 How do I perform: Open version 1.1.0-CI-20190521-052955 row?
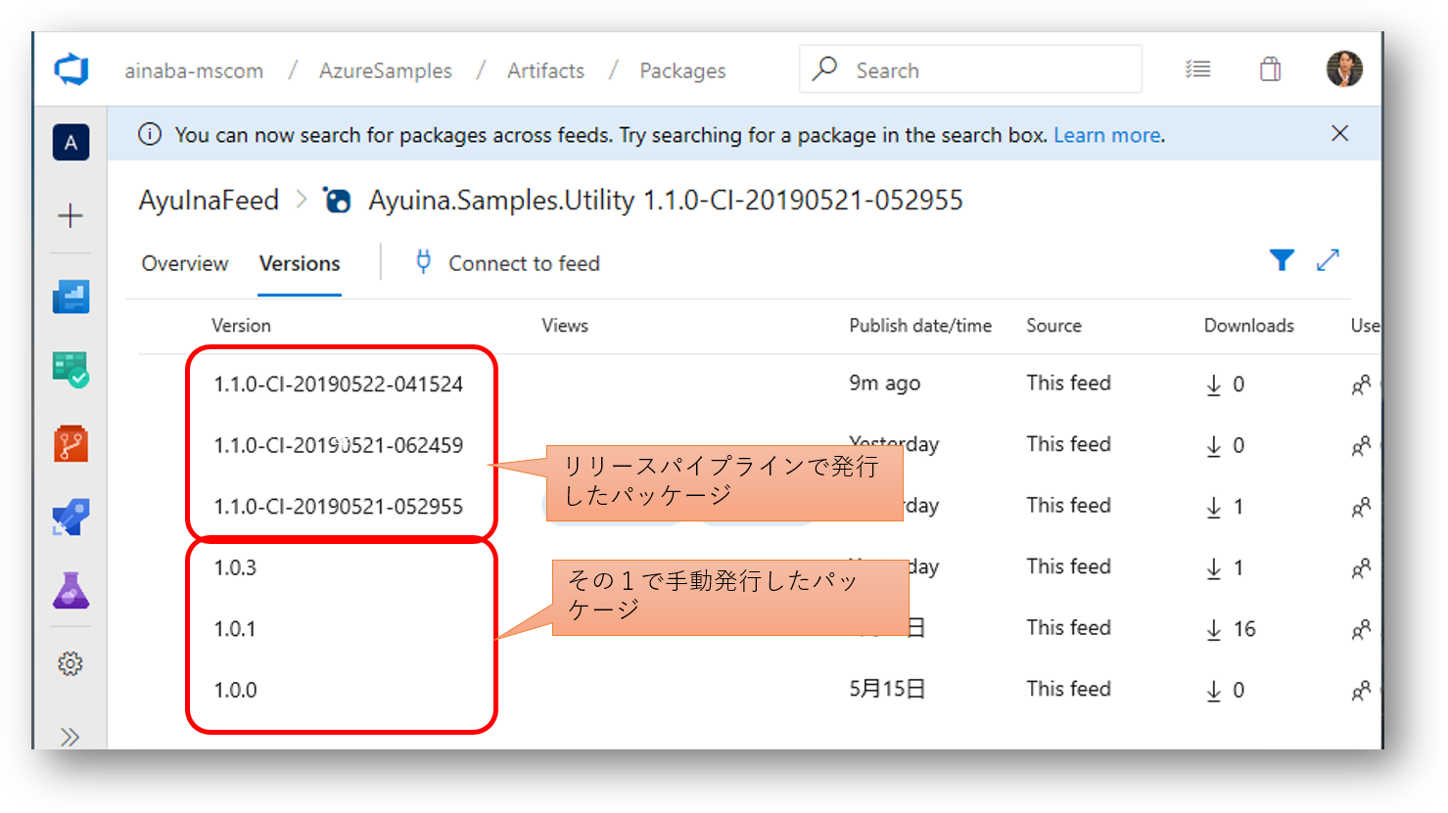[339, 507]
